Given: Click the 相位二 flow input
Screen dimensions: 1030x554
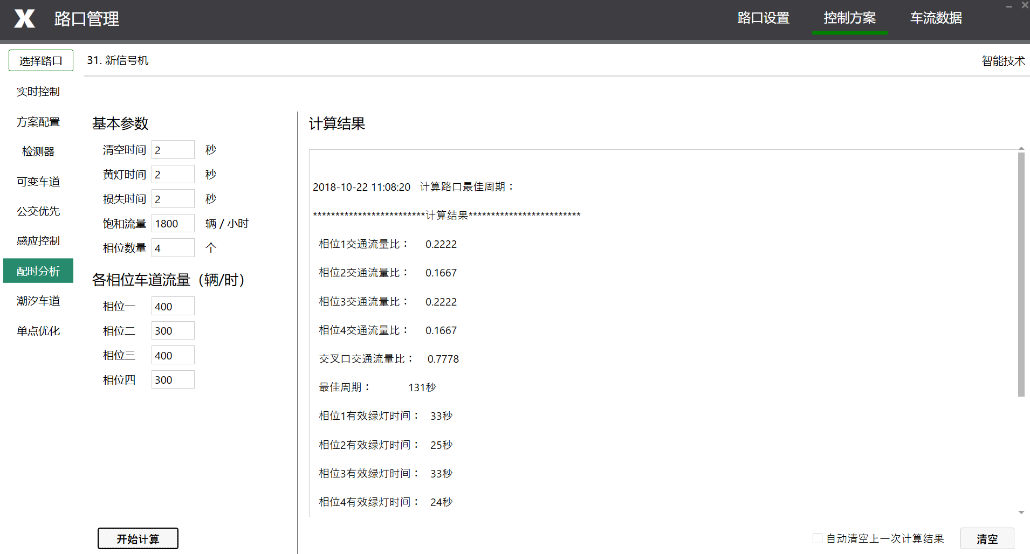Looking at the screenshot, I should pyautogui.click(x=173, y=331).
